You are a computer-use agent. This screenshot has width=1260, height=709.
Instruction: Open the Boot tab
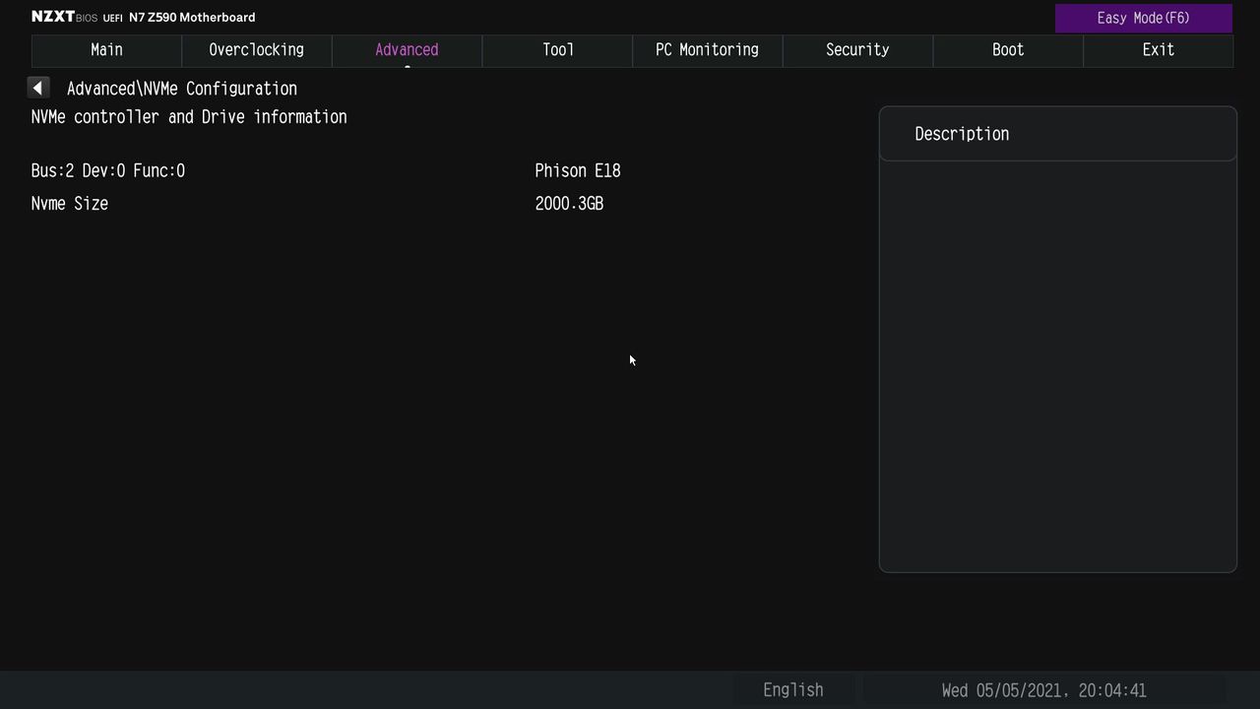[1008, 50]
